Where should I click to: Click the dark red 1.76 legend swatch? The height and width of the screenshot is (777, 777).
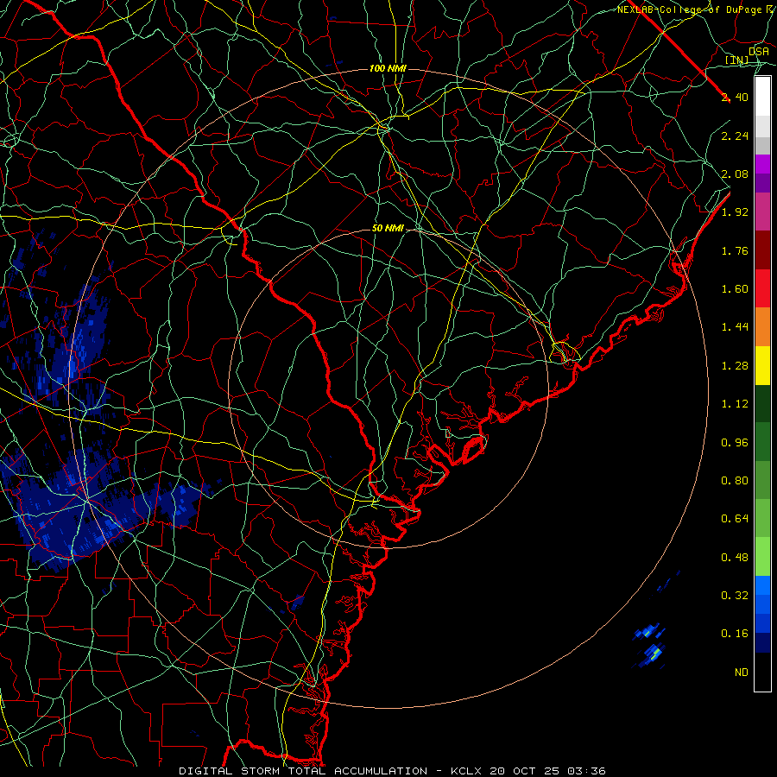pos(762,250)
